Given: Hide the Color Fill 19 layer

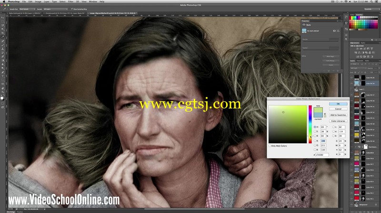Looking at the screenshot, I should (x=351, y=83).
